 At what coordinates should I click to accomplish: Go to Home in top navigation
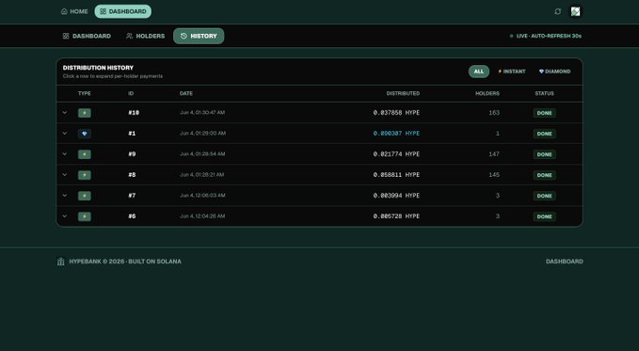(x=74, y=11)
